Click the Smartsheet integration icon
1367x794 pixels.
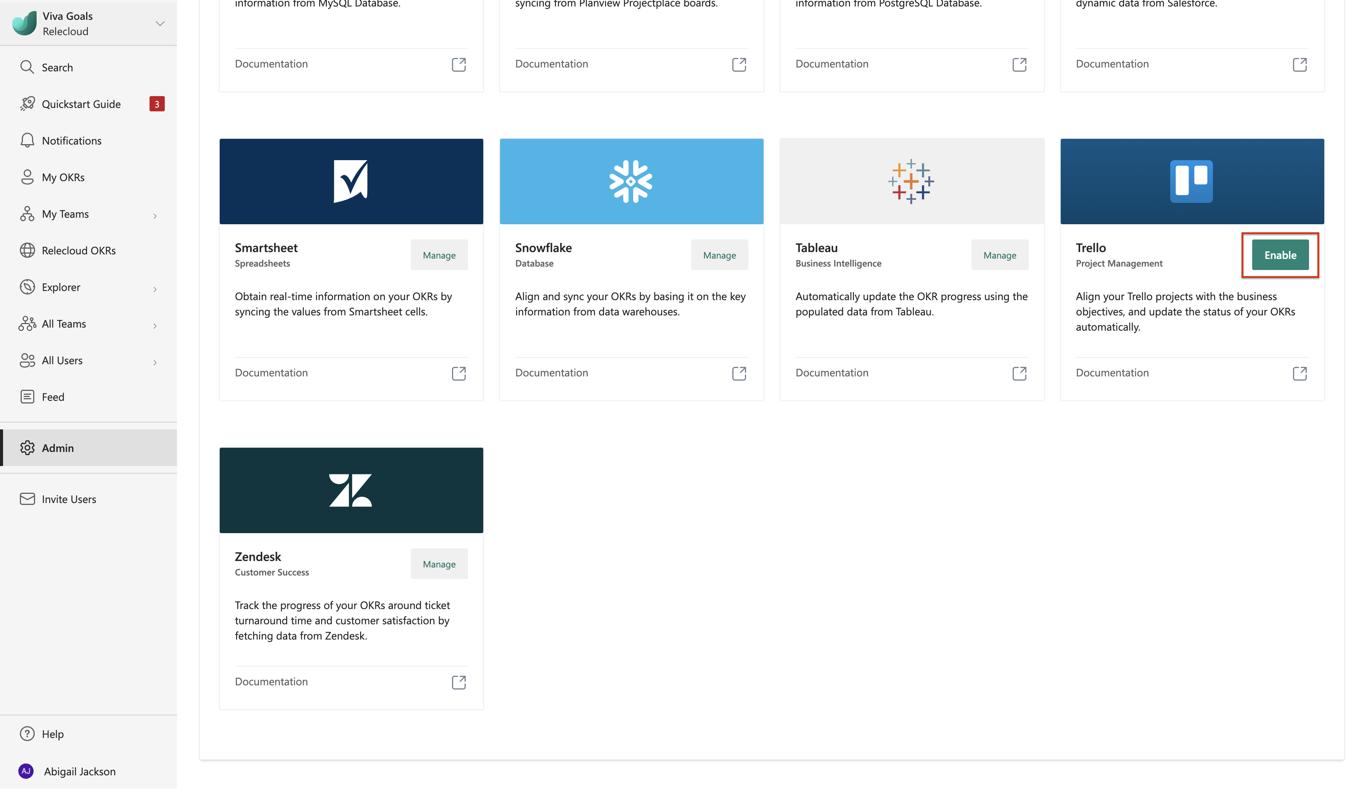351,180
